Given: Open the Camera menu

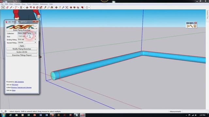Looking at the screenshot, I should tap(17, 4).
